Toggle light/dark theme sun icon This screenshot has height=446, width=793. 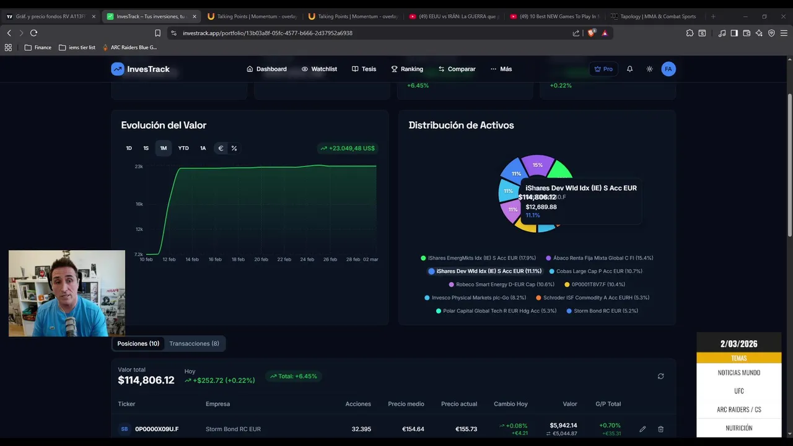[x=649, y=69]
